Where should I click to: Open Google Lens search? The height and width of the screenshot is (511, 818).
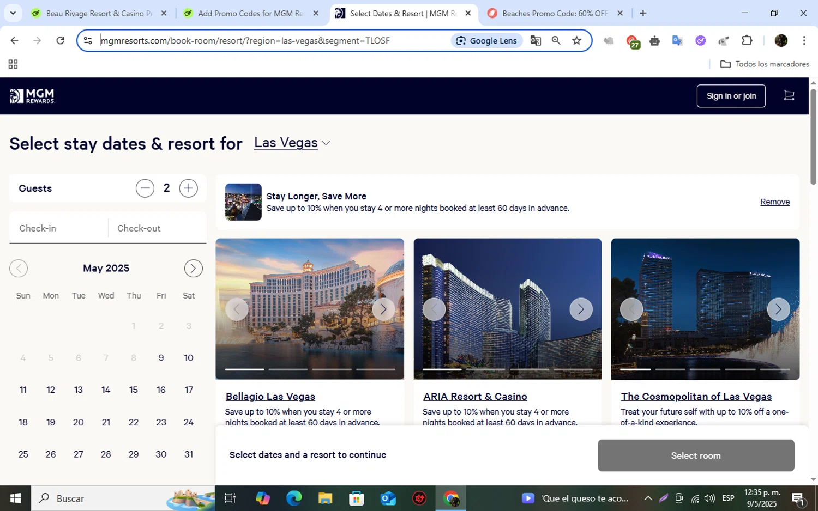pyautogui.click(x=486, y=40)
